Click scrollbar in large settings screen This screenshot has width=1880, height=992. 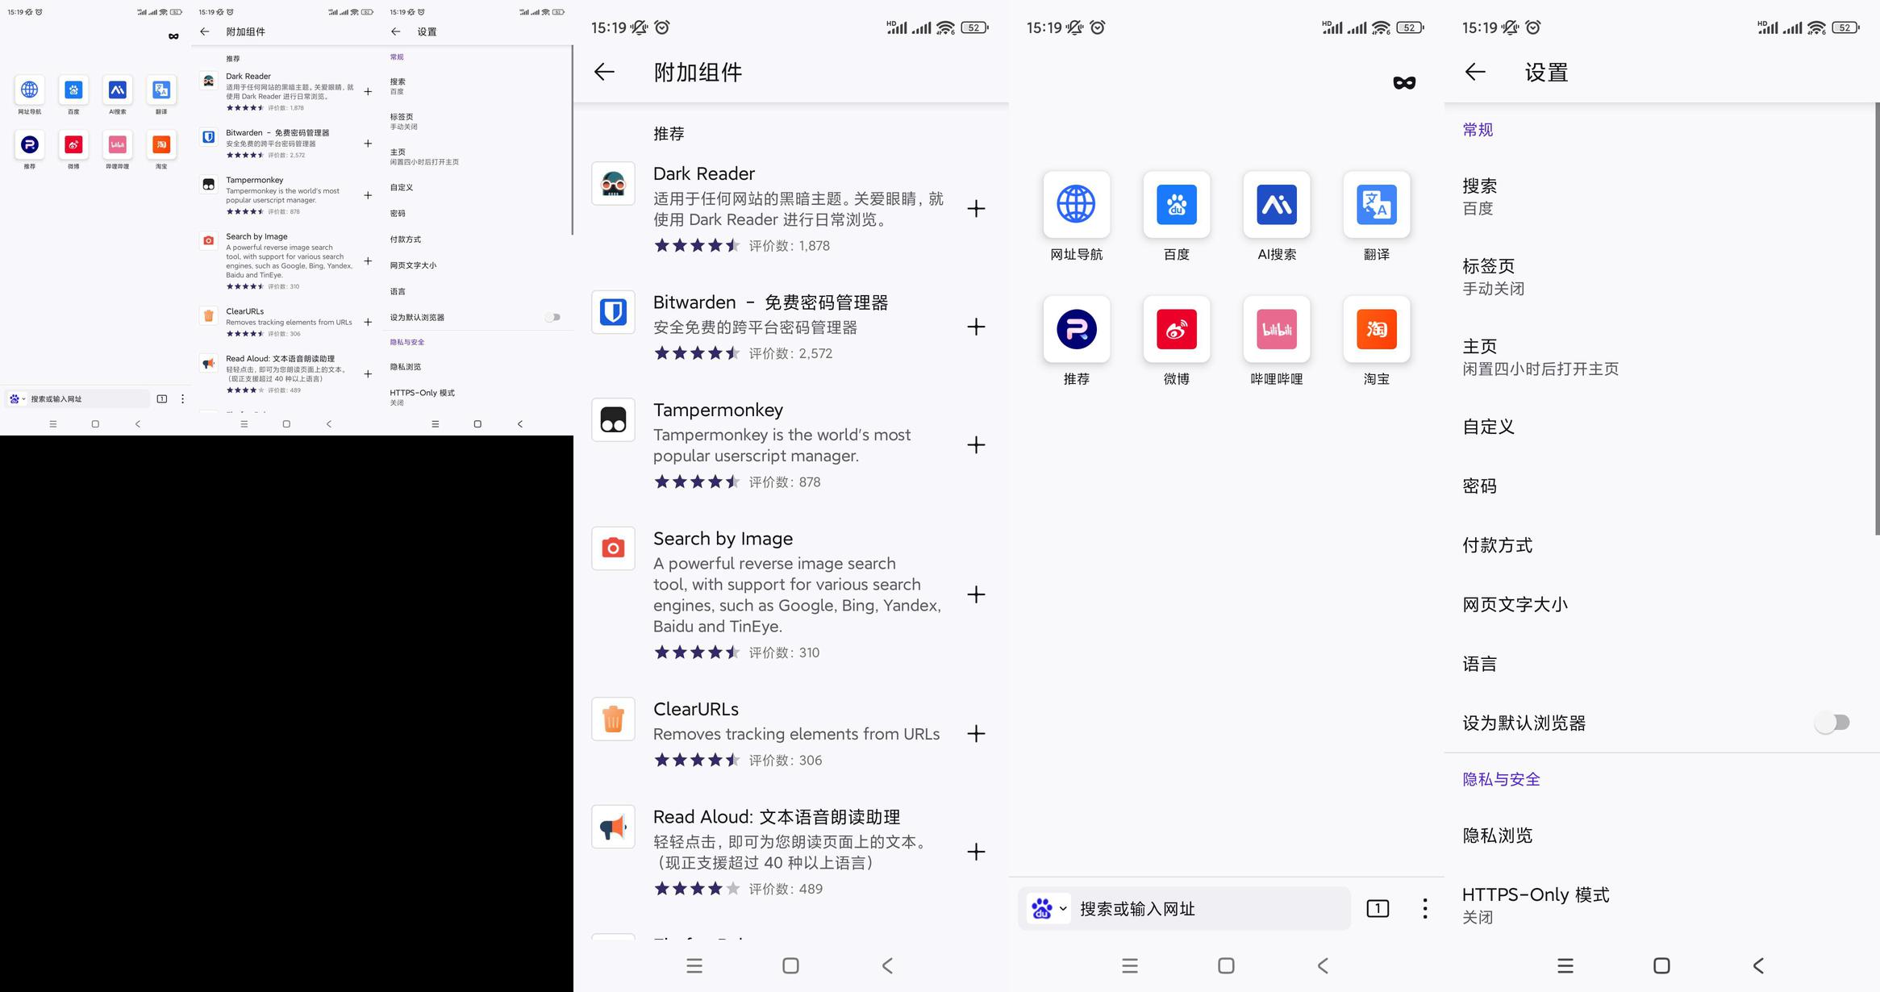coord(1877,319)
